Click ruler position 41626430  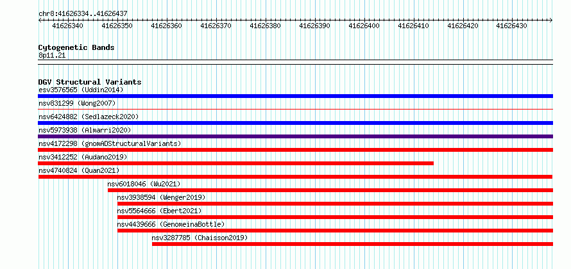click(x=512, y=26)
